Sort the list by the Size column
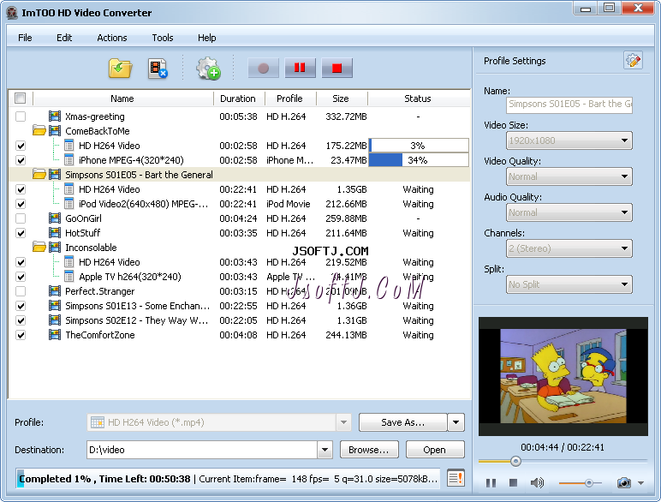Screen dimensions: 661x502 coord(341,99)
